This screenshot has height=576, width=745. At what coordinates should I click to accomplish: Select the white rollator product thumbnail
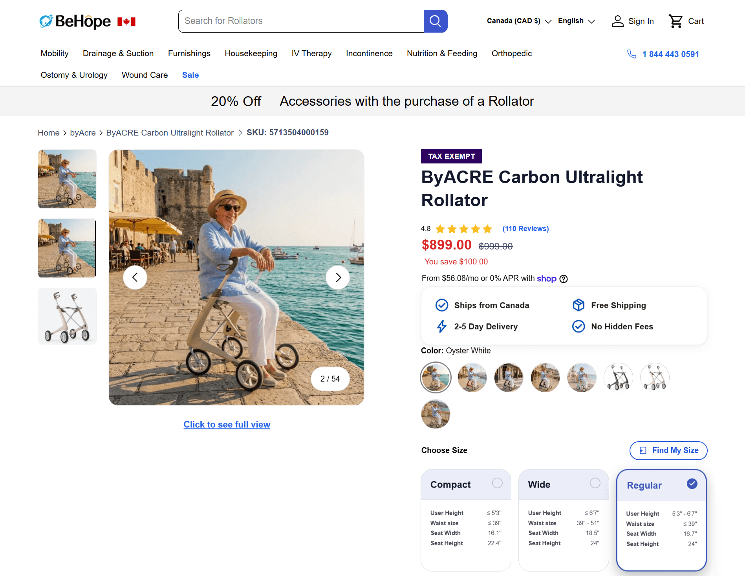coord(67,316)
